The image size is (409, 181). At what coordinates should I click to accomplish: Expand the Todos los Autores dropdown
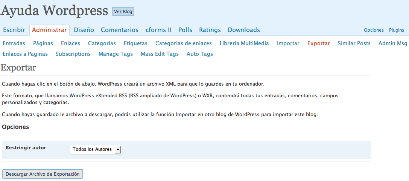coord(96,149)
